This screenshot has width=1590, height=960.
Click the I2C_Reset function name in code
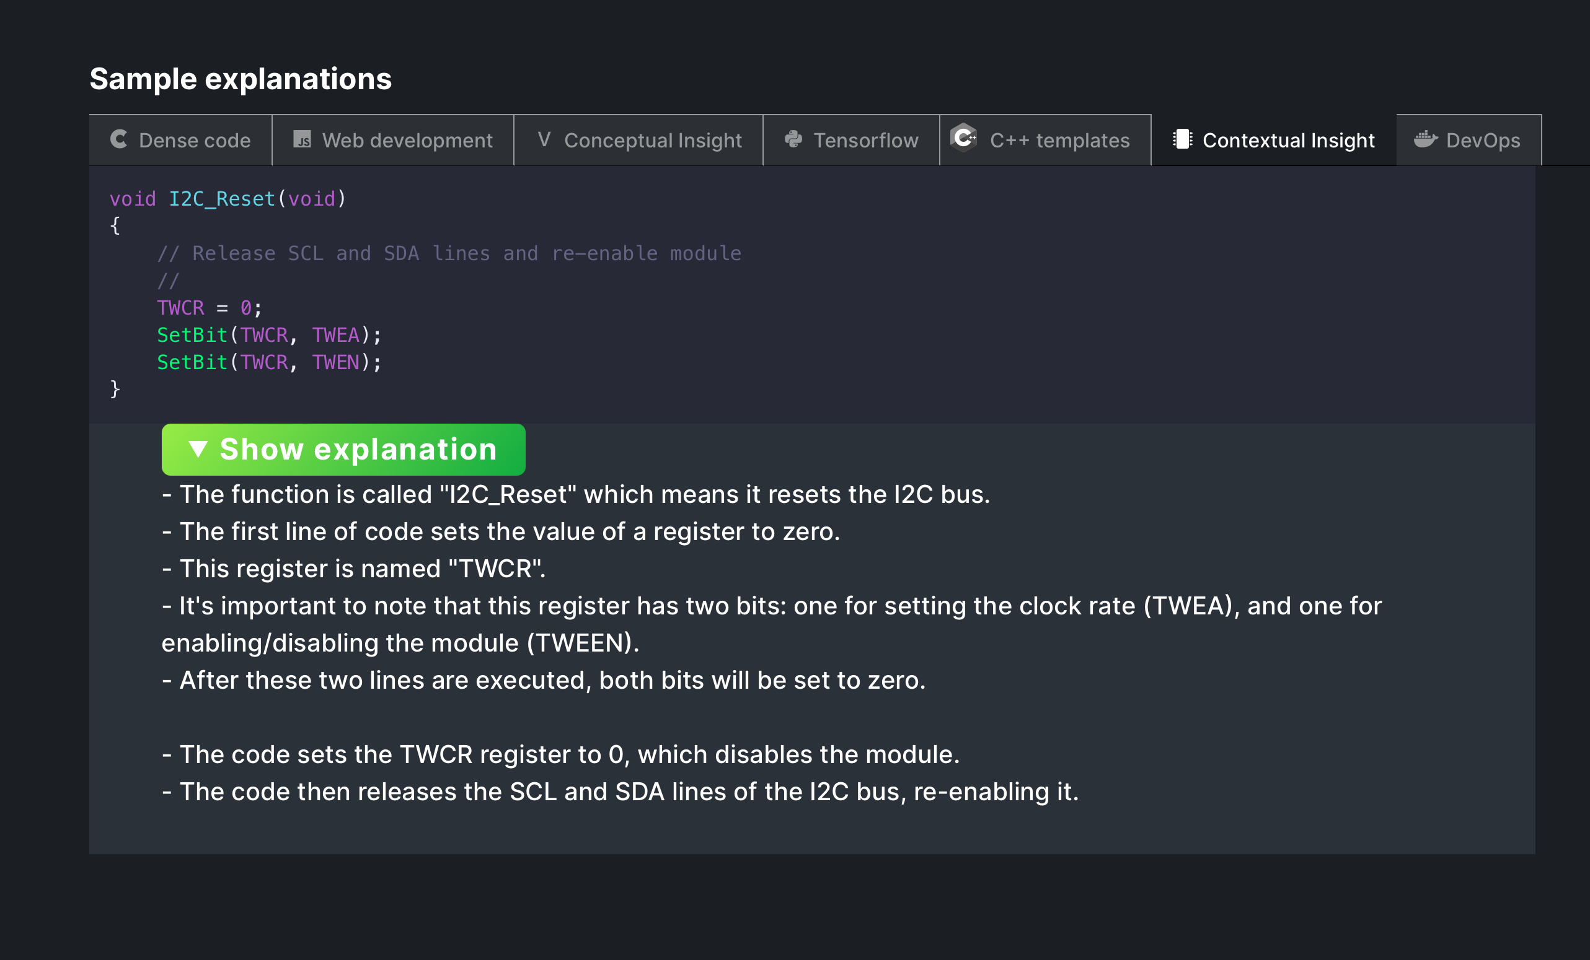coord(222,199)
